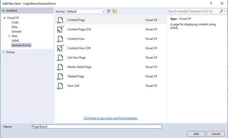Select the General category
Image resolution: width=228 pixels, height=138 pixels.
(x=16, y=31)
